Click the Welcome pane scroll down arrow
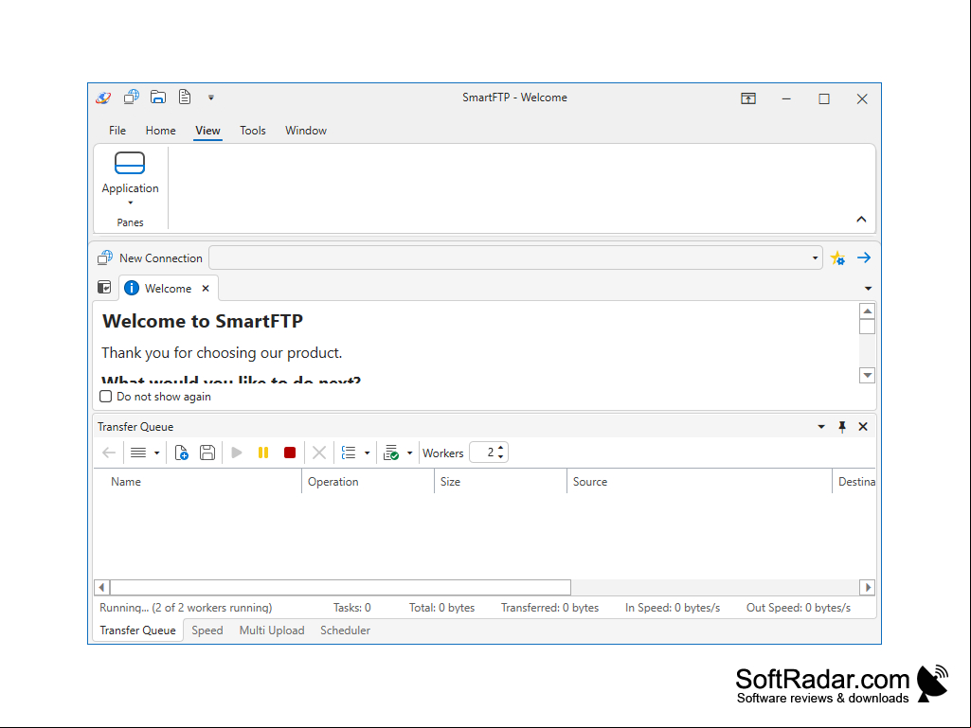The height and width of the screenshot is (728, 971). pos(867,375)
